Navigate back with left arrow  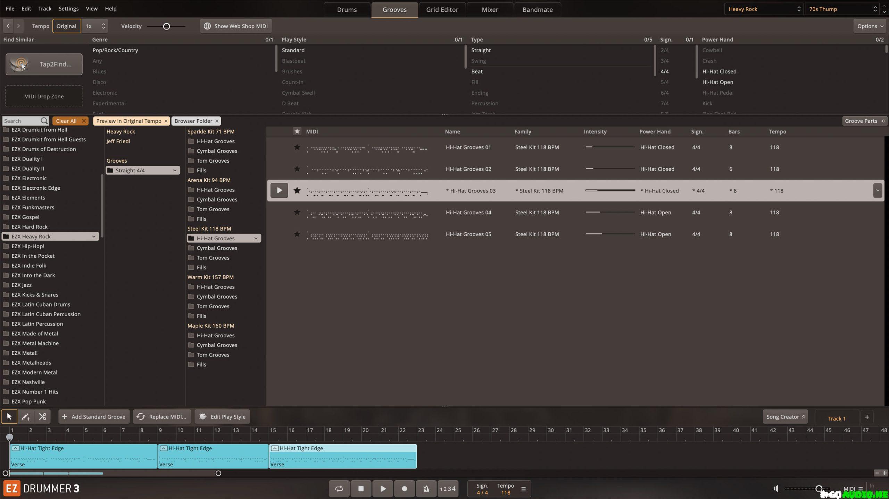coord(8,26)
